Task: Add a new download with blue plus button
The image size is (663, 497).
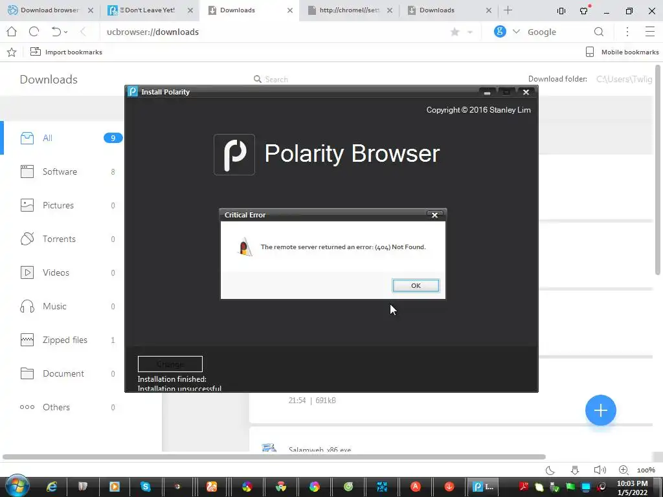Action: [x=600, y=410]
